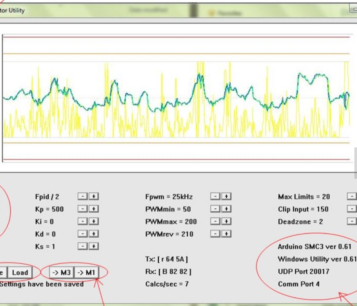Decrease Ks value

[83, 246]
